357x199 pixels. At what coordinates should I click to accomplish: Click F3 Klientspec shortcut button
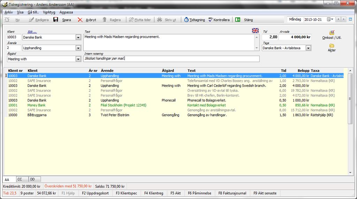[x=126, y=193]
